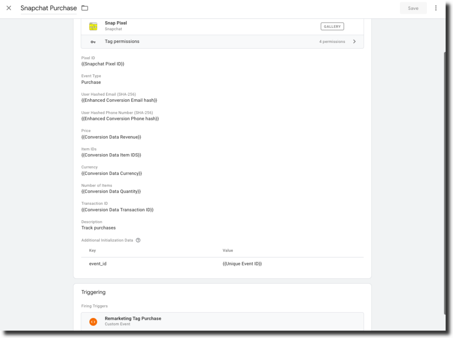
Task: Click the Snapchat Purchase tag name field
Action: click(x=49, y=8)
